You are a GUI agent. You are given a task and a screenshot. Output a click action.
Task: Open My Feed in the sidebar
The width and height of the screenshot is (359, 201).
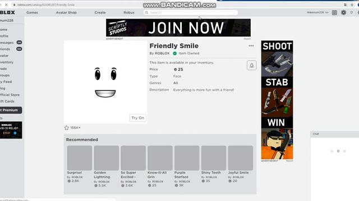tap(6, 82)
